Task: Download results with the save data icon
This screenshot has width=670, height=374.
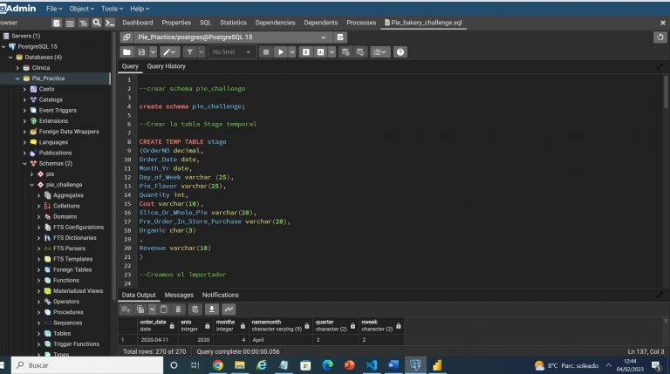Action: point(211,309)
